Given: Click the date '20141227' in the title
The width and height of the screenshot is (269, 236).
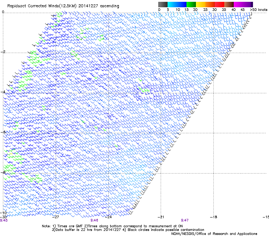Looking at the screenshot, I should coord(88,6).
